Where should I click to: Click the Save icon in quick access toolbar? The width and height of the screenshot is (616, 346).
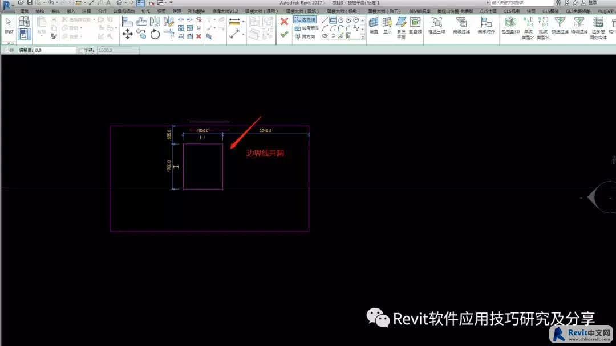[30, 2]
